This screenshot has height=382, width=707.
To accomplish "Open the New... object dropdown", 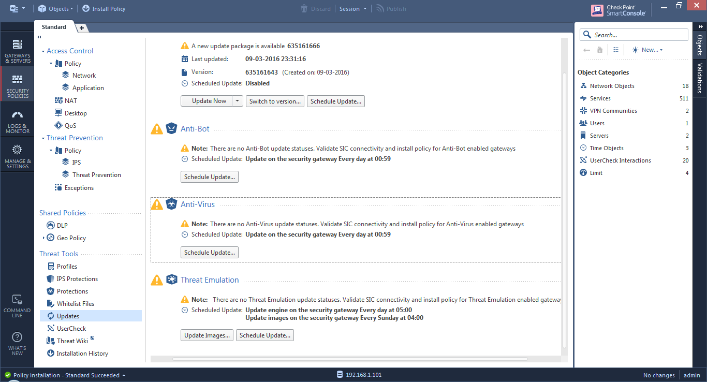I will 647,50.
